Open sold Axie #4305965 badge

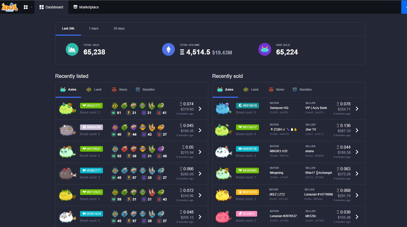pyautogui.click(x=247, y=171)
